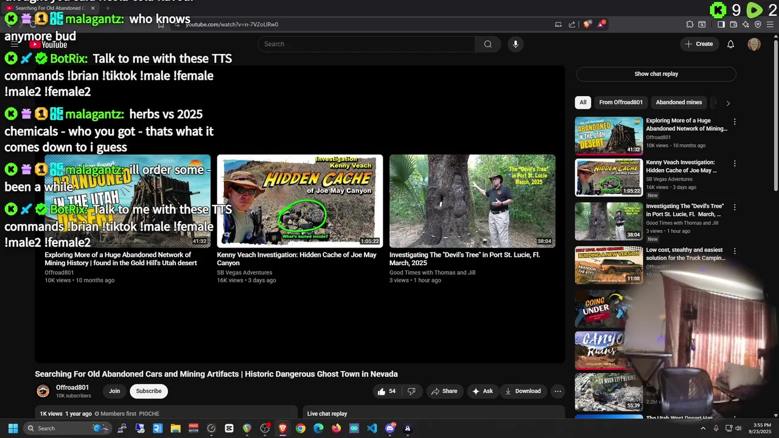Select the From Offroad801 filter chip
Image resolution: width=779 pixels, height=438 pixels.
coord(621,102)
